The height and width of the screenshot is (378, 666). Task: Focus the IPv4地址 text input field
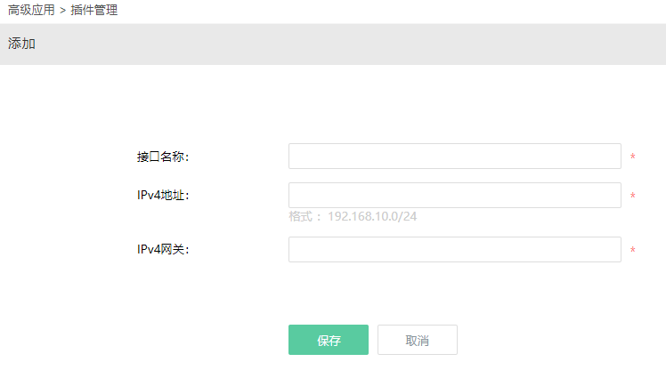454,195
